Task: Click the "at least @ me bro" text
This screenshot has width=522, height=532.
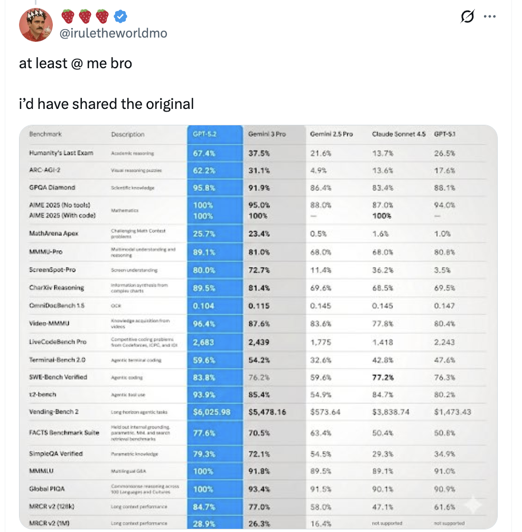Action: [76, 63]
